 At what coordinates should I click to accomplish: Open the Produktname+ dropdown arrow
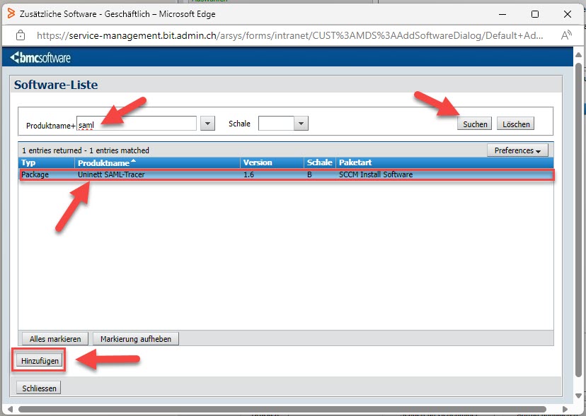(207, 124)
